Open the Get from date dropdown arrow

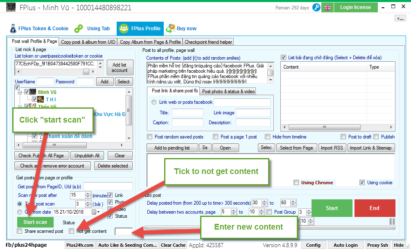coord(99,212)
